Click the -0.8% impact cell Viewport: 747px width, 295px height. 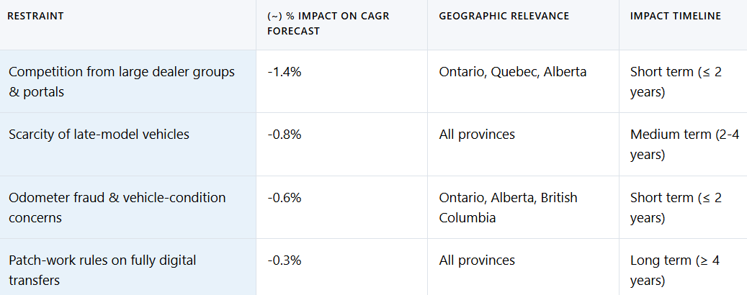[x=282, y=135]
